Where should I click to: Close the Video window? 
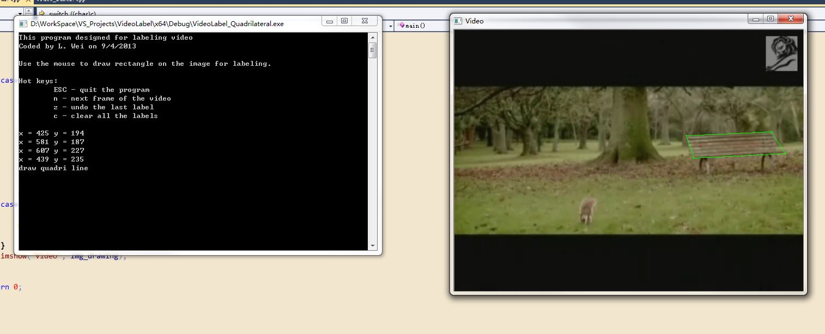[790, 19]
